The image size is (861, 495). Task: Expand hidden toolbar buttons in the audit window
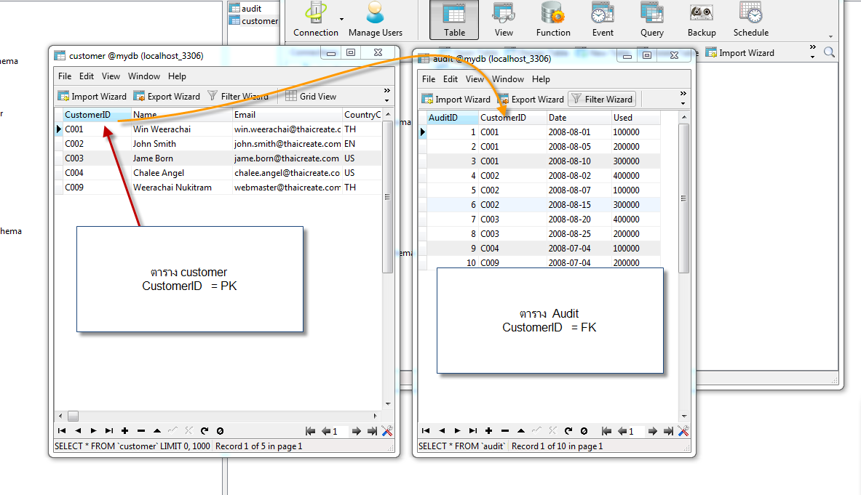pyautogui.click(x=682, y=95)
